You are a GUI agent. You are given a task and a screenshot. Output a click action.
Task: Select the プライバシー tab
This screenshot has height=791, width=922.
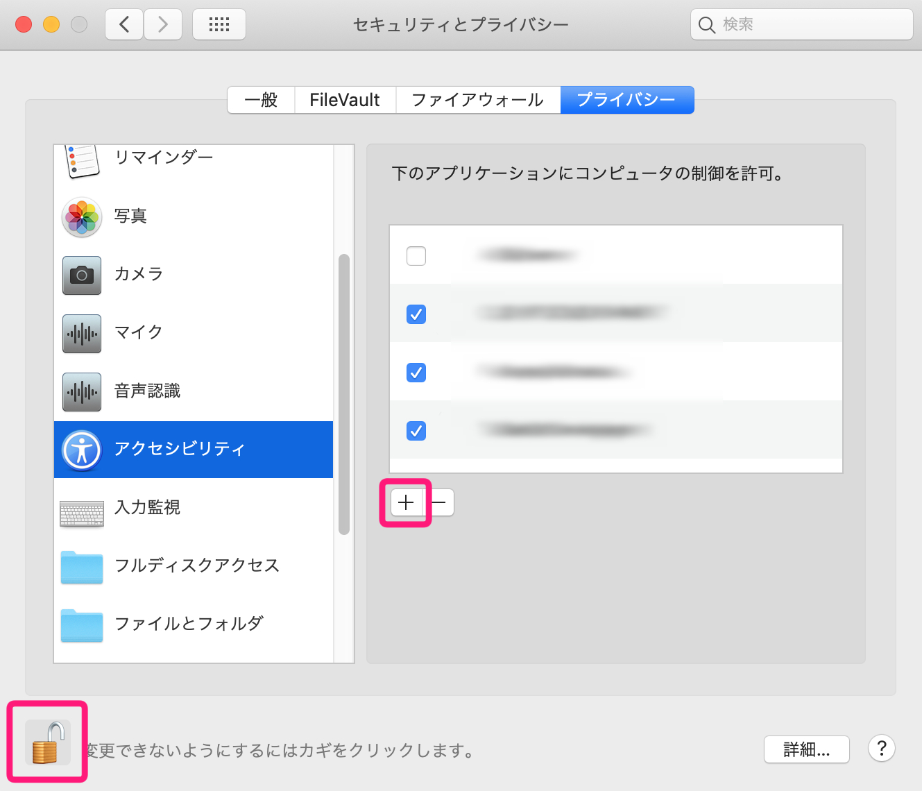(x=627, y=100)
